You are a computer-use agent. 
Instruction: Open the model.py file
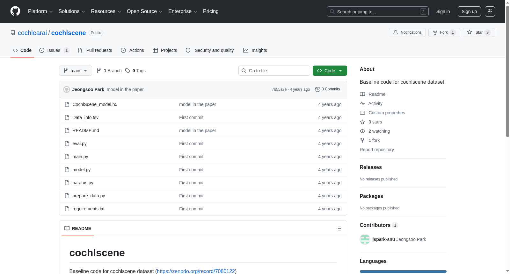(x=82, y=170)
